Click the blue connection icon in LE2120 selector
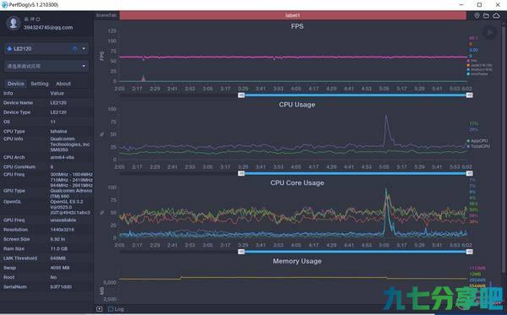This screenshot has height=315, width=507. (75, 49)
